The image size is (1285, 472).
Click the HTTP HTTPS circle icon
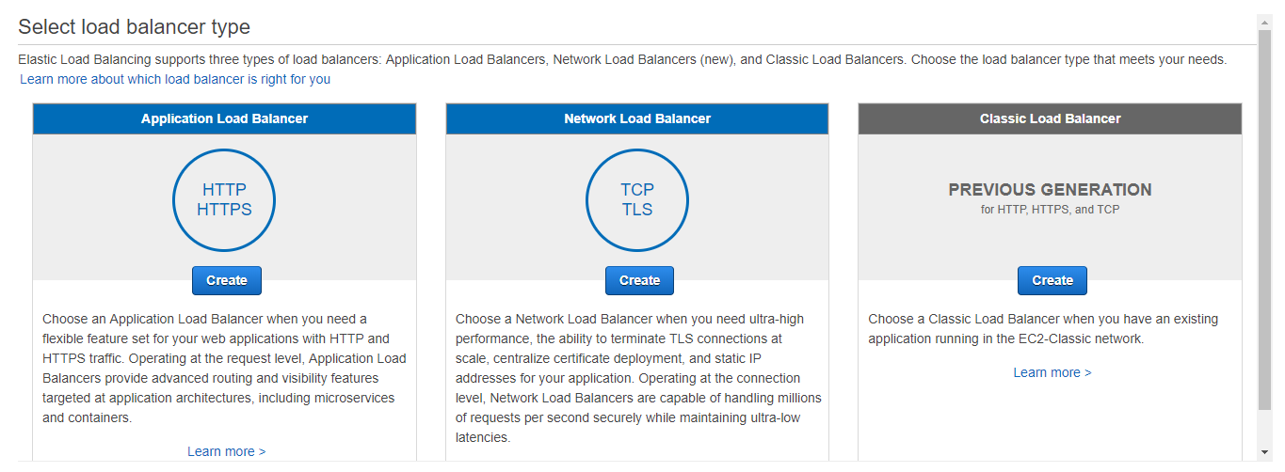click(224, 200)
